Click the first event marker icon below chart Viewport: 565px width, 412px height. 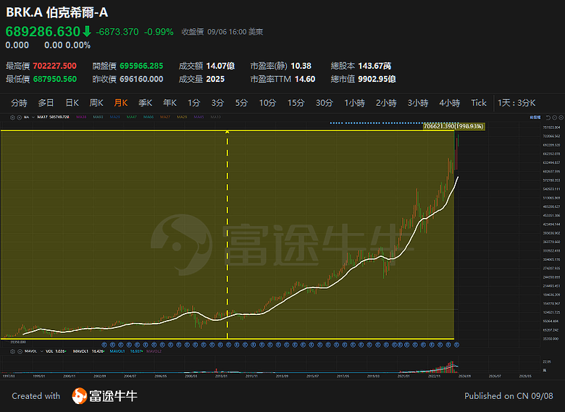pos(104,345)
